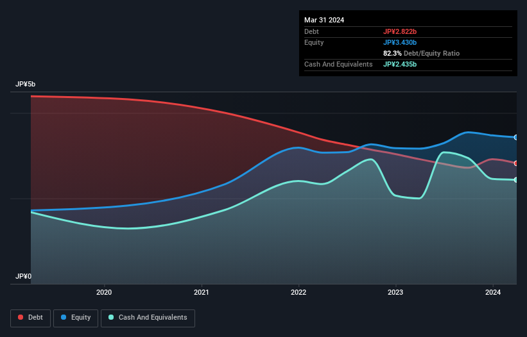The width and height of the screenshot is (527, 337).
Task: Click the JP¥2.435b cash value
Action: coord(400,64)
